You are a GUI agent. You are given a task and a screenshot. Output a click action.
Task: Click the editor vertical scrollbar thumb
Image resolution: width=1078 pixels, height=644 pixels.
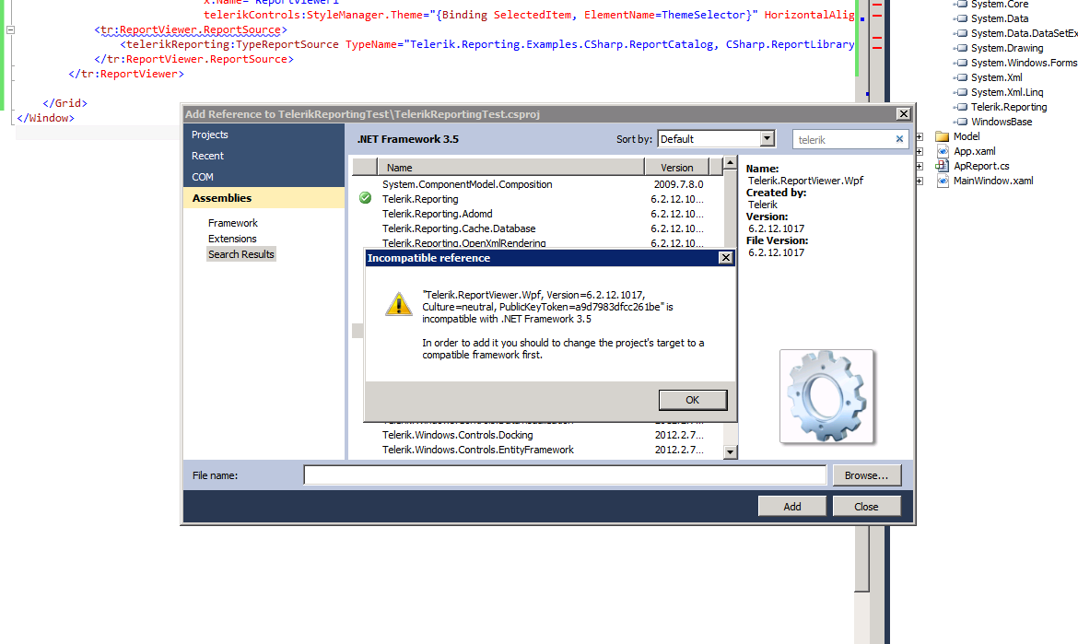pos(862,556)
